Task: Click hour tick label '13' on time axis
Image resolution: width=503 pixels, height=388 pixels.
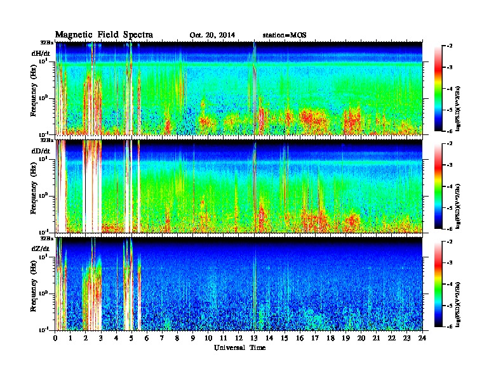Action: 254,339
